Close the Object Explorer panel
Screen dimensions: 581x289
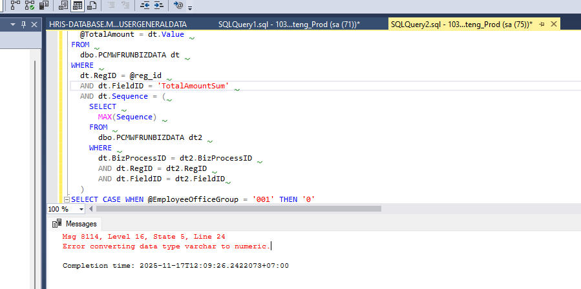[34, 25]
